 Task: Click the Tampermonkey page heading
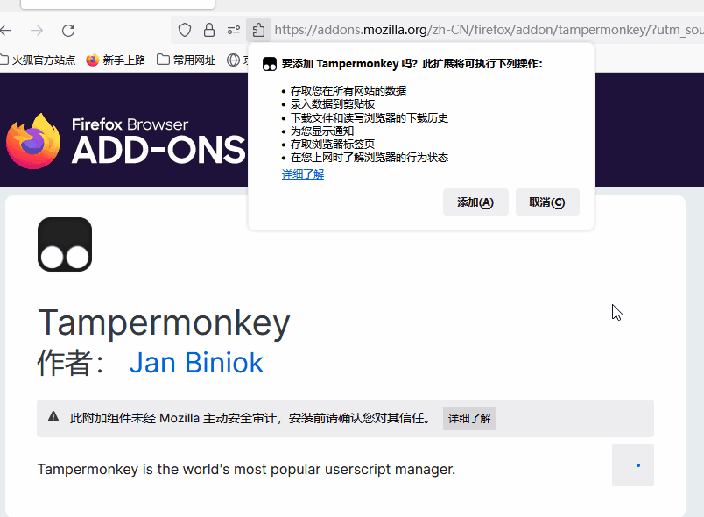pyautogui.click(x=165, y=323)
